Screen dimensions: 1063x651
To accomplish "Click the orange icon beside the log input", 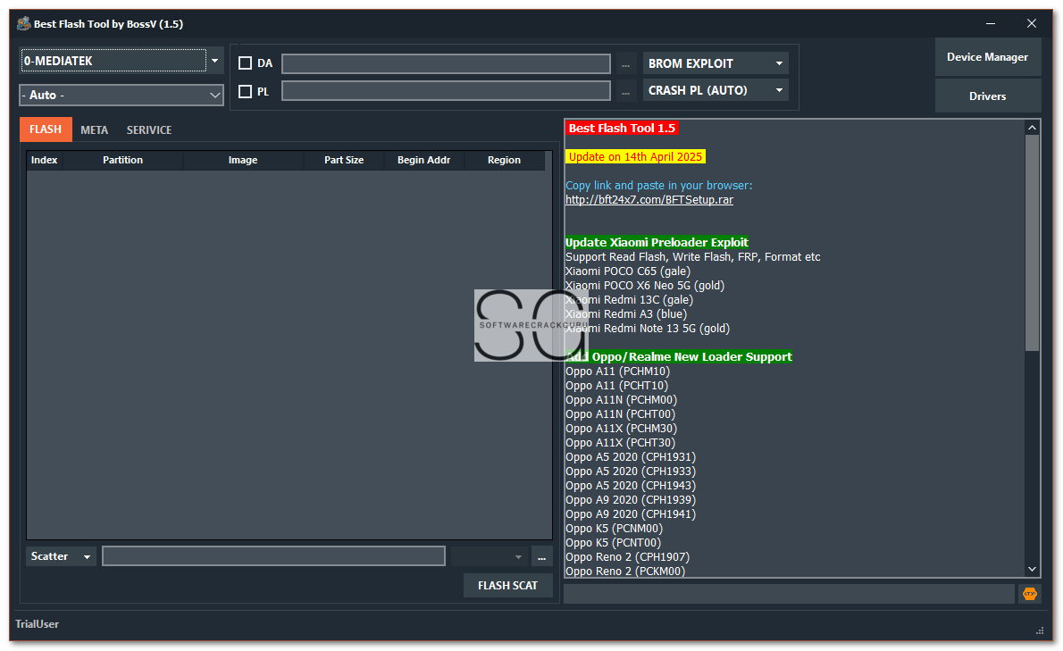I will pyautogui.click(x=1029, y=594).
